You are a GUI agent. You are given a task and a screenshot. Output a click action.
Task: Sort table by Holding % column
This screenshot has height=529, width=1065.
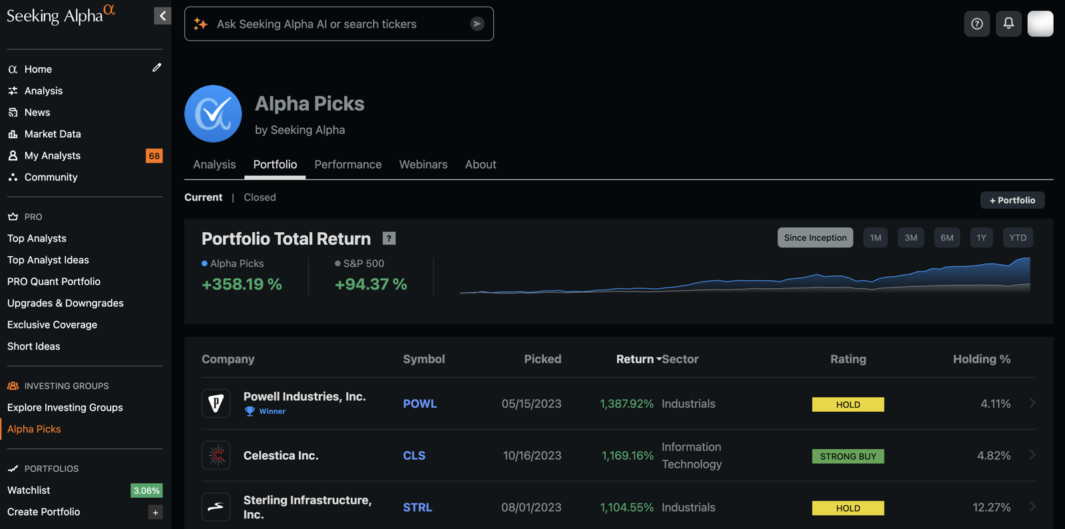pyautogui.click(x=982, y=359)
